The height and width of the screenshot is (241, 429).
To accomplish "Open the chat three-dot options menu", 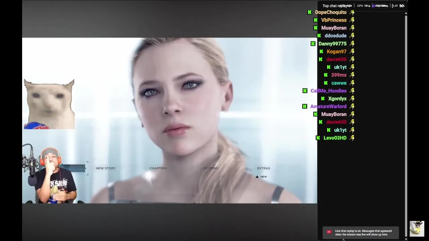I will pyautogui.click(x=392, y=6).
